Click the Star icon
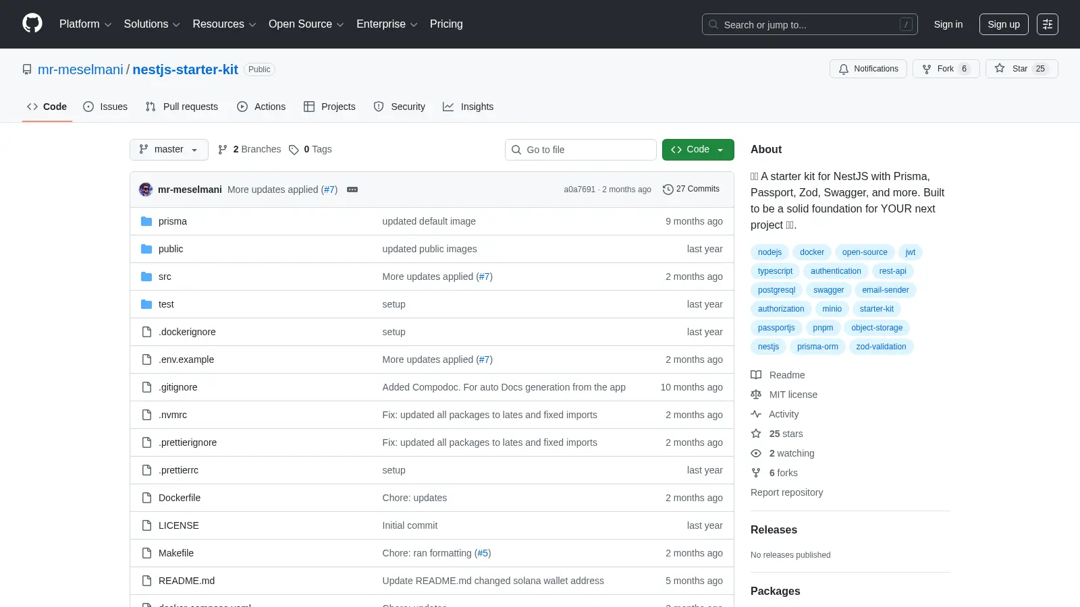The width and height of the screenshot is (1080, 607). point(1000,69)
